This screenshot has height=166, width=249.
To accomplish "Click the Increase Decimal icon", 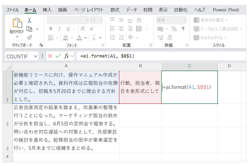I will click(160, 38).
